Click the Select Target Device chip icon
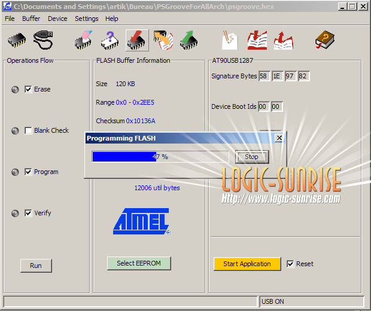Image resolution: width=371 pixels, height=311 pixels. pyautogui.click(x=17, y=40)
